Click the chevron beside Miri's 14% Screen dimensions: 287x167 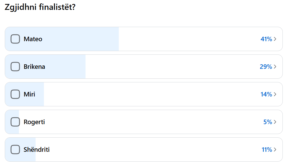pos(275,94)
